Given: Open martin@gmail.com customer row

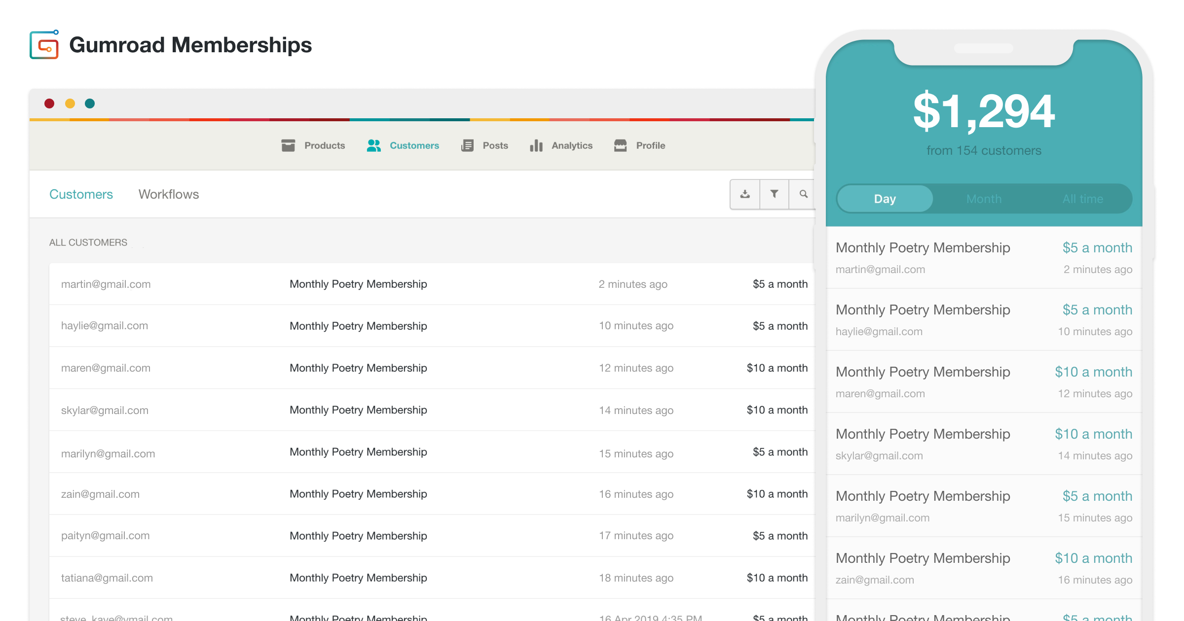Looking at the screenshot, I should pyautogui.click(x=106, y=284).
